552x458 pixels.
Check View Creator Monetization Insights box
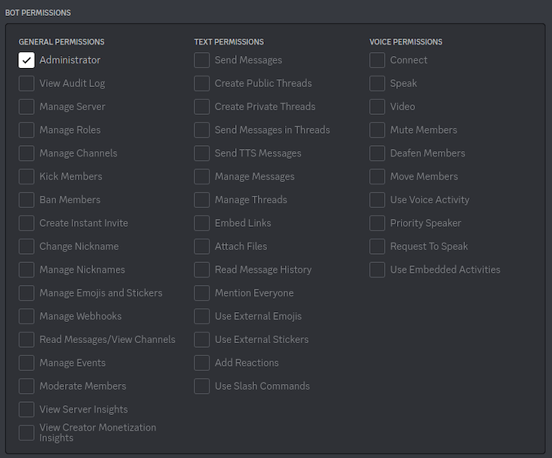(26, 432)
